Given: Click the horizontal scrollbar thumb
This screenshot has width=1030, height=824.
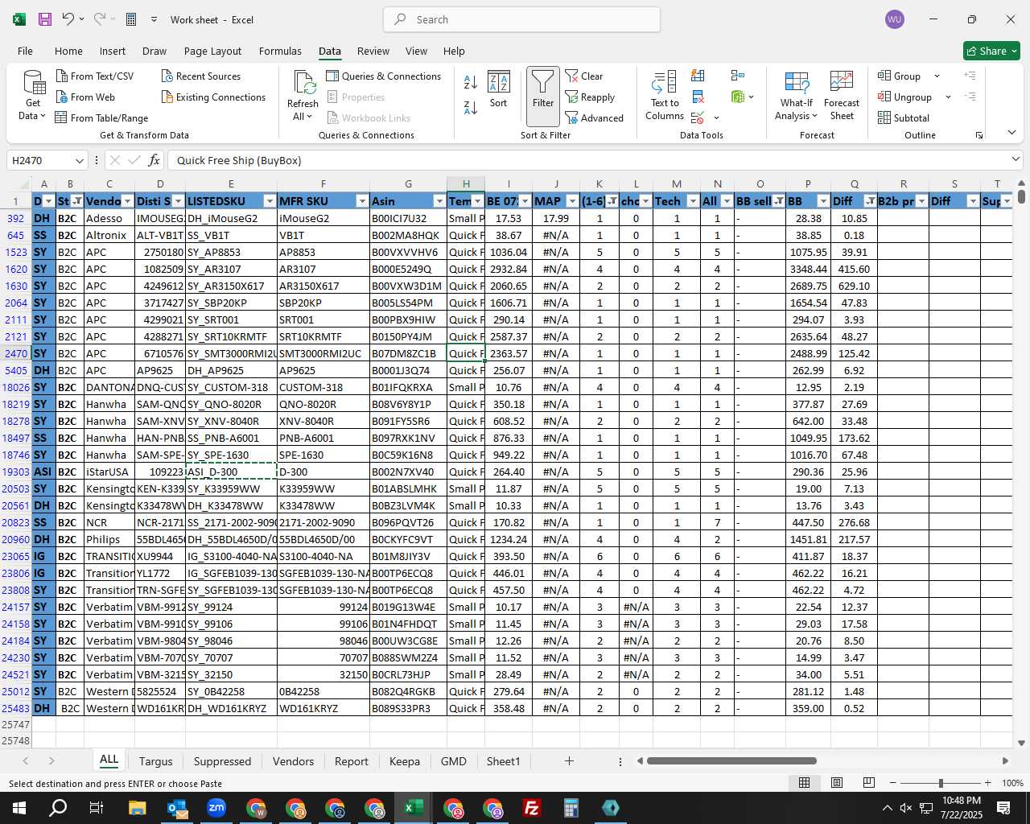Looking at the screenshot, I should coord(731,760).
